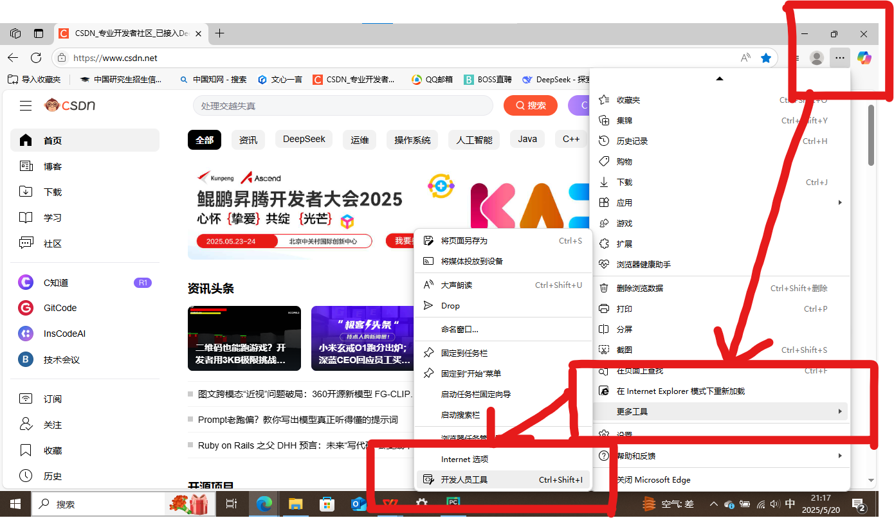Open 下载 in CSDN sidebar
This screenshot has height=518, width=894.
[85, 192]
